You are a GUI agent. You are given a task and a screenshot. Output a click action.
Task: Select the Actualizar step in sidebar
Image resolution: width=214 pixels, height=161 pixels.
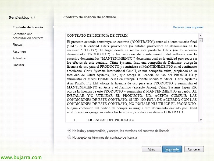point(20,58)
